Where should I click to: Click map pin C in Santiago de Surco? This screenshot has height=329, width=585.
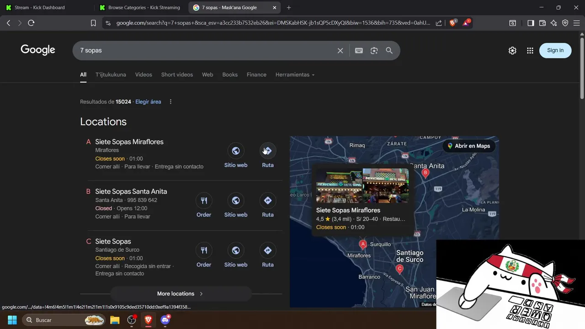(x=399, y=269)
